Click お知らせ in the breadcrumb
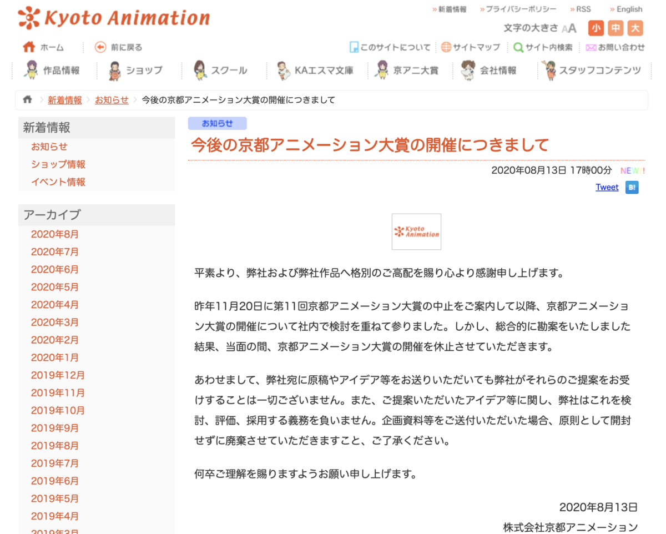Screen dimensions: 666x534 point(112,100)
